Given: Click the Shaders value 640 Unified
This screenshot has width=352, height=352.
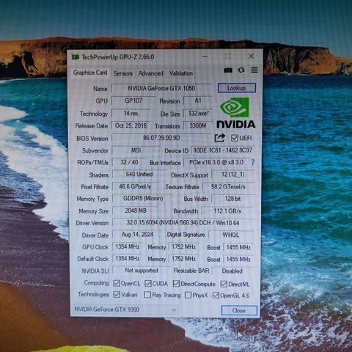Looking at the screenshot, I should (139, 175).
